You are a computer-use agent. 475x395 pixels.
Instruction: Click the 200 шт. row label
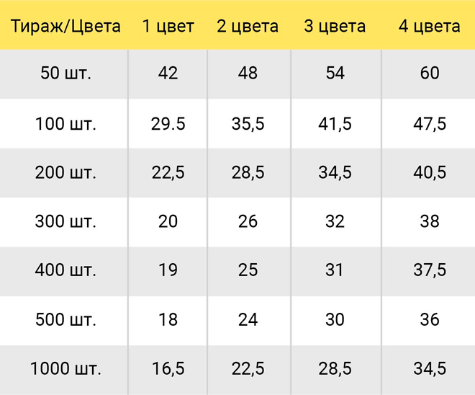click(x=65, y=172)
